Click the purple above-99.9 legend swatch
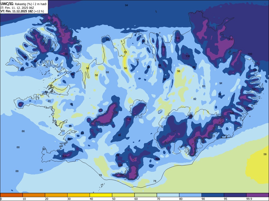This screenshot has width=269, height=201. (x=257, y=195)
